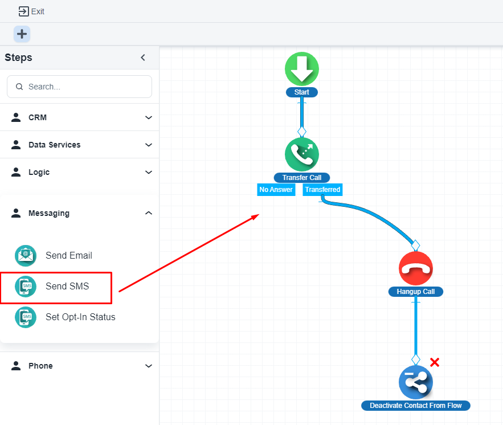This screenshot has width=503, height=425.
Task: Click the Set Opt-In Status icon
Action: (26, 317)
